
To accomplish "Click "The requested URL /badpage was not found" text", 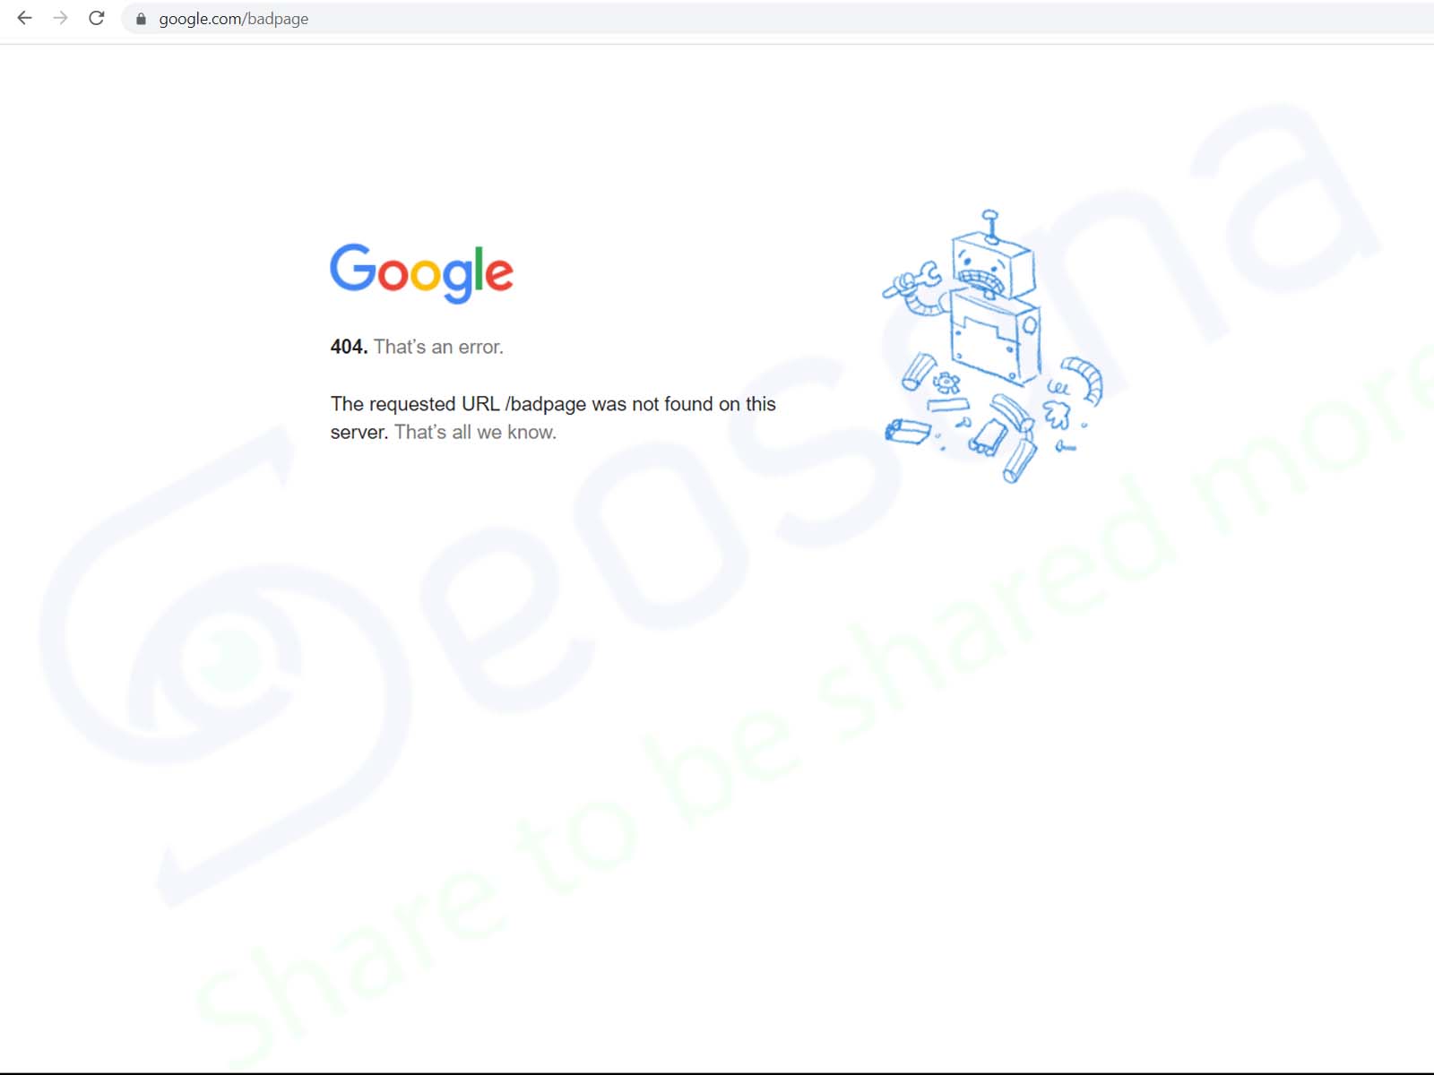I will (522, 404).
